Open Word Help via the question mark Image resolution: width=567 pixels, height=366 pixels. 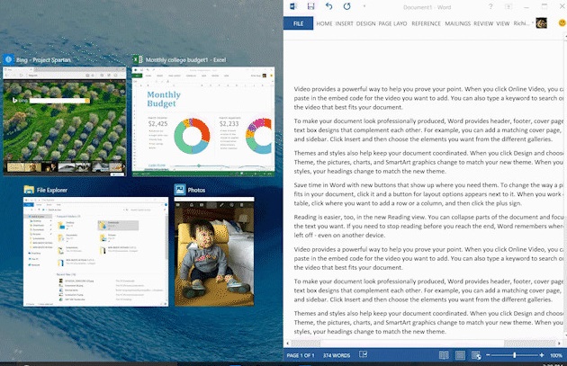(x=490, y=6)
